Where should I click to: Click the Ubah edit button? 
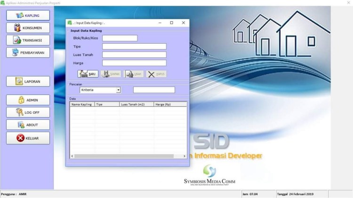tap(134, 74)
